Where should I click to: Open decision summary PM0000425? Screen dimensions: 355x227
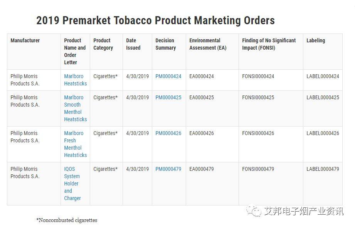coord(168,97)
